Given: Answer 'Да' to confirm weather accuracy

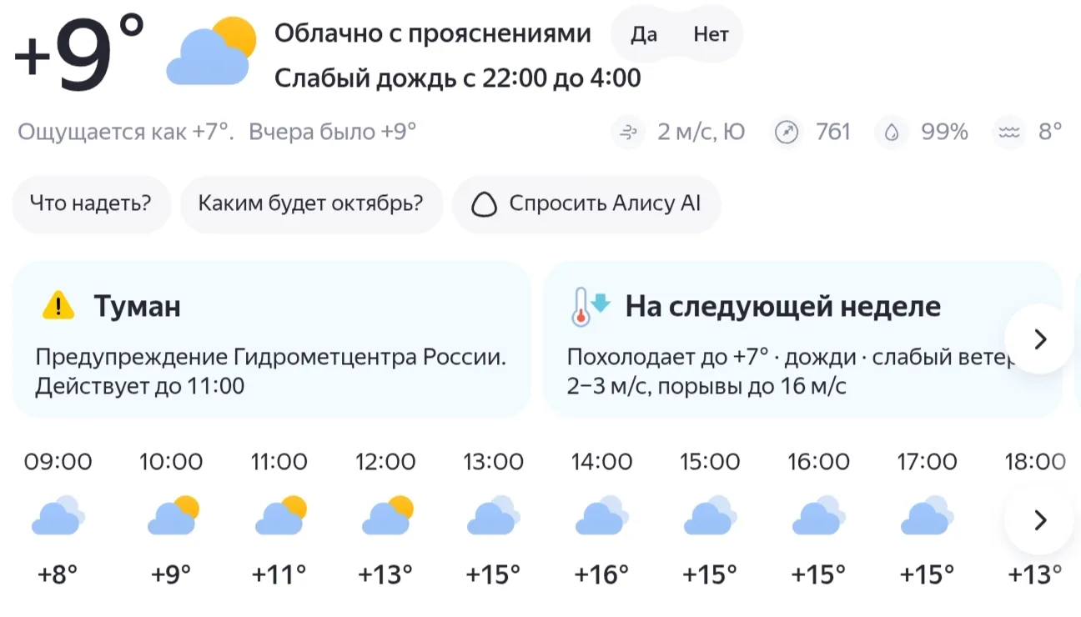Looking at the screenshot, I should click(644, 34).
